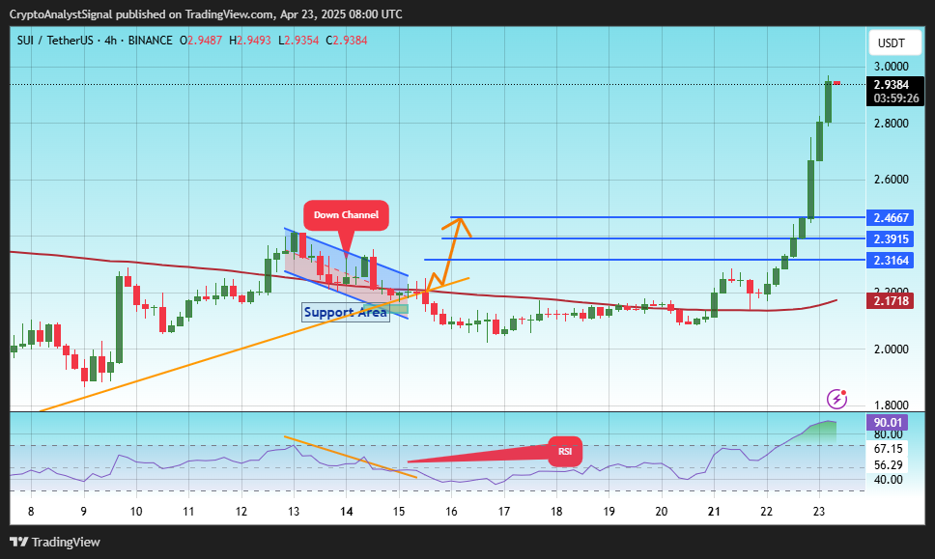Image resolution: width=935 pixels, height=559 pixels.
Task: Click date 21 on the time axis
Action: pos(714,512)
